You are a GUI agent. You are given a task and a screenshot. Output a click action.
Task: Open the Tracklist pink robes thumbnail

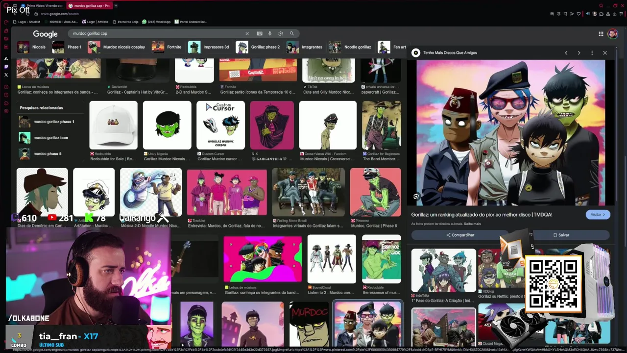[x=227, y=192]
